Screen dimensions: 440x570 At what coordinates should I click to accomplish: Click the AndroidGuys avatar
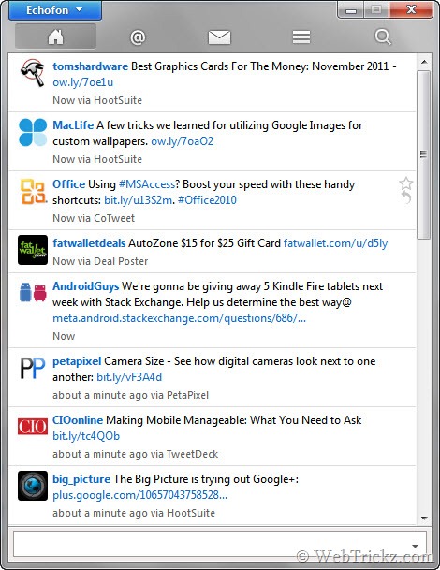click(33, 293)
